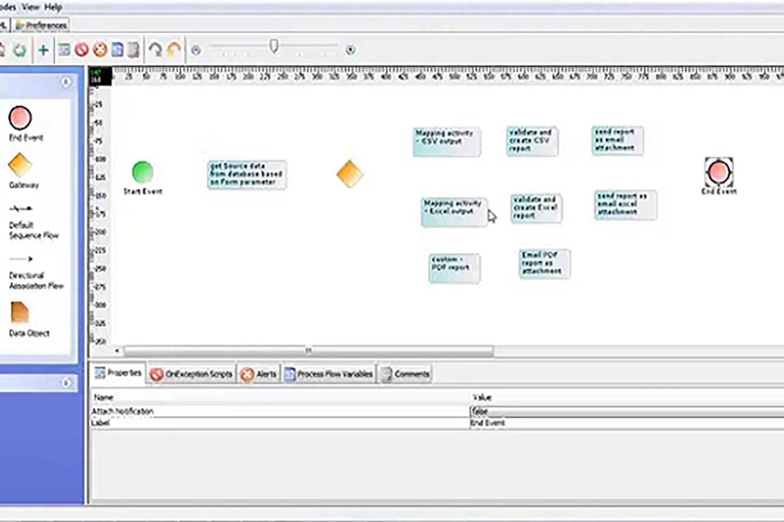Collapse the top palette panel chevron
Screen dimensions: 784x522
click(66, 82)
